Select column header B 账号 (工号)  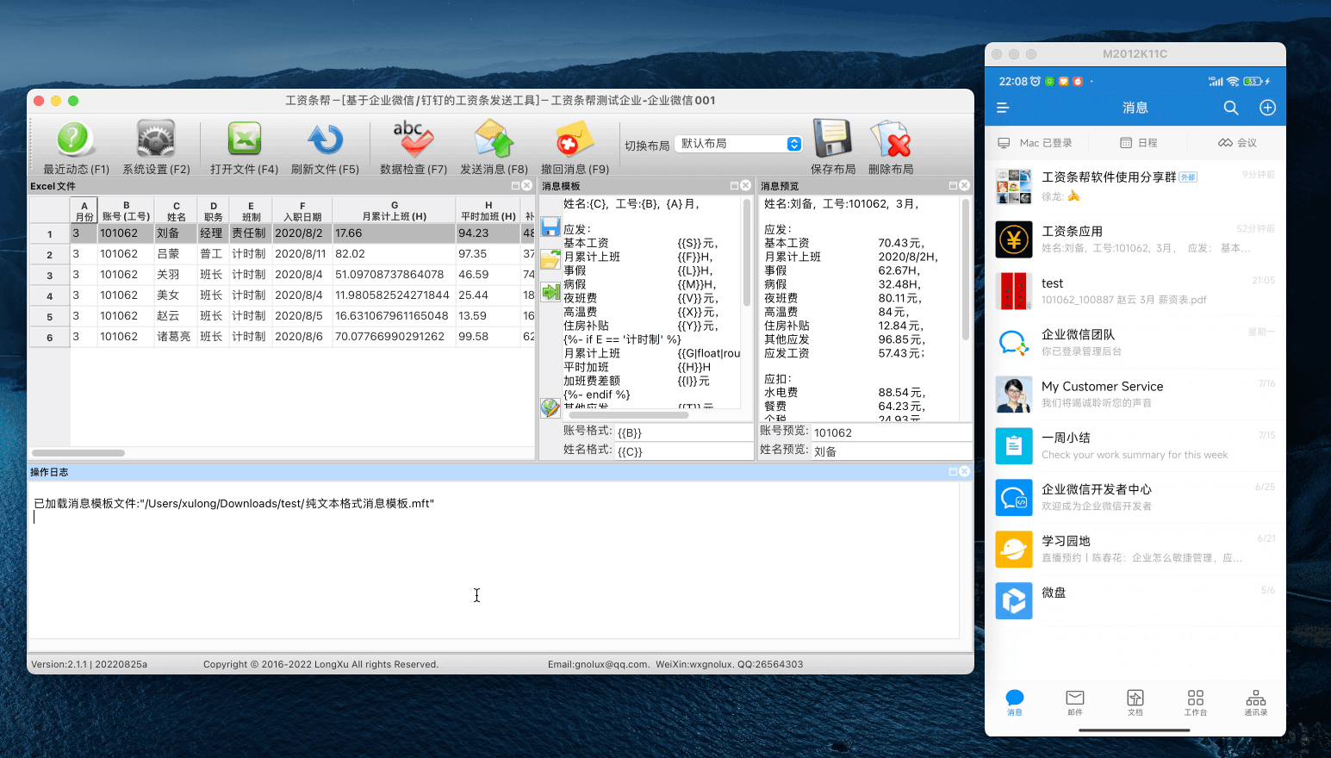(x=126, y=211)
